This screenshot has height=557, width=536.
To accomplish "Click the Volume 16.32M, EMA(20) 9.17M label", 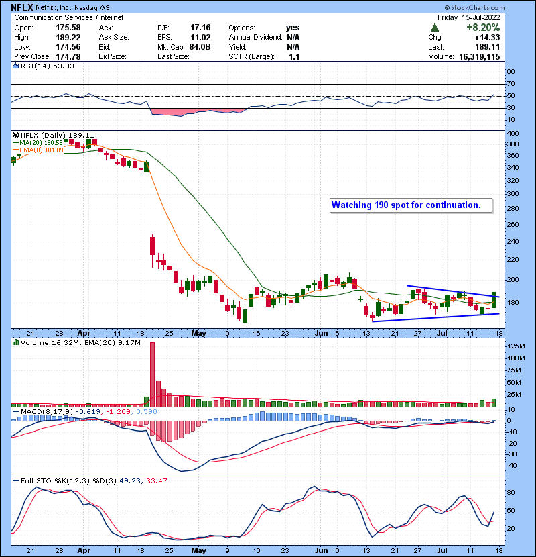I will (80, 342).
